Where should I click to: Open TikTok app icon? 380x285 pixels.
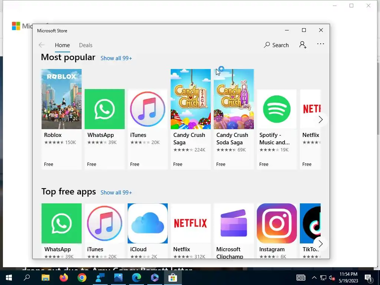[310, 223]
